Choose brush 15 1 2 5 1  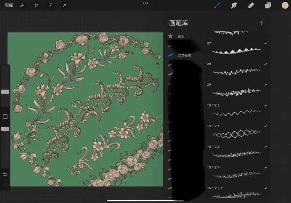(x=237, y=193)
